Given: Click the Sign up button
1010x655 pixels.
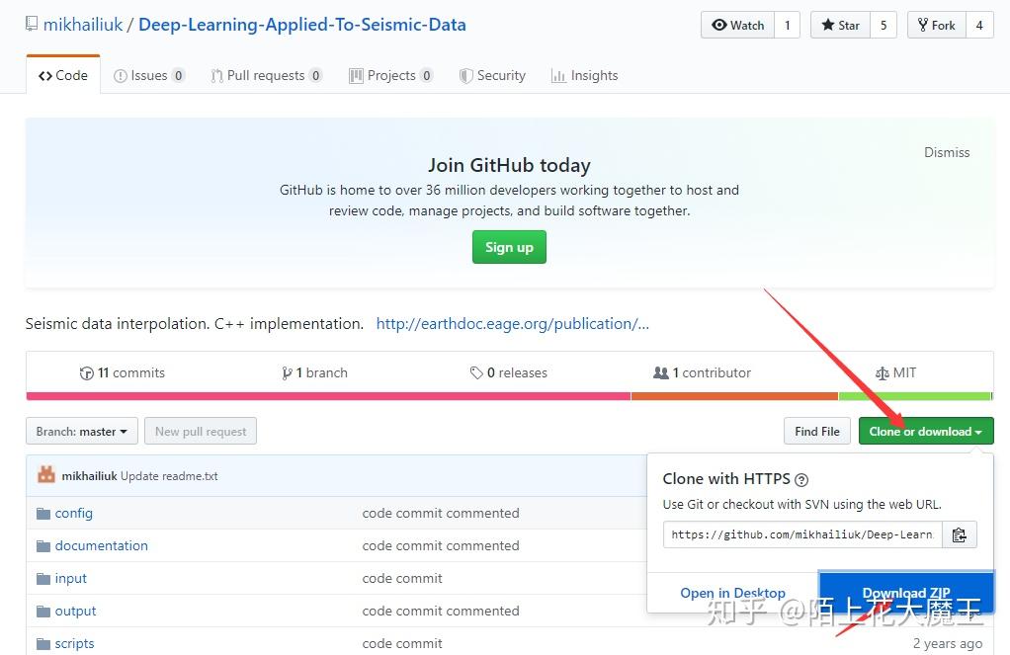Looking at the screenshot, I should [509, 247].
